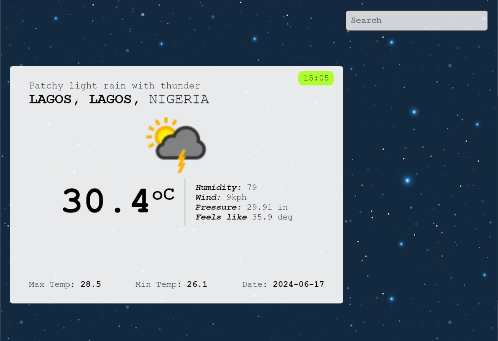
Task: Click the NIGERIA country text
Action: pos(179,99)
